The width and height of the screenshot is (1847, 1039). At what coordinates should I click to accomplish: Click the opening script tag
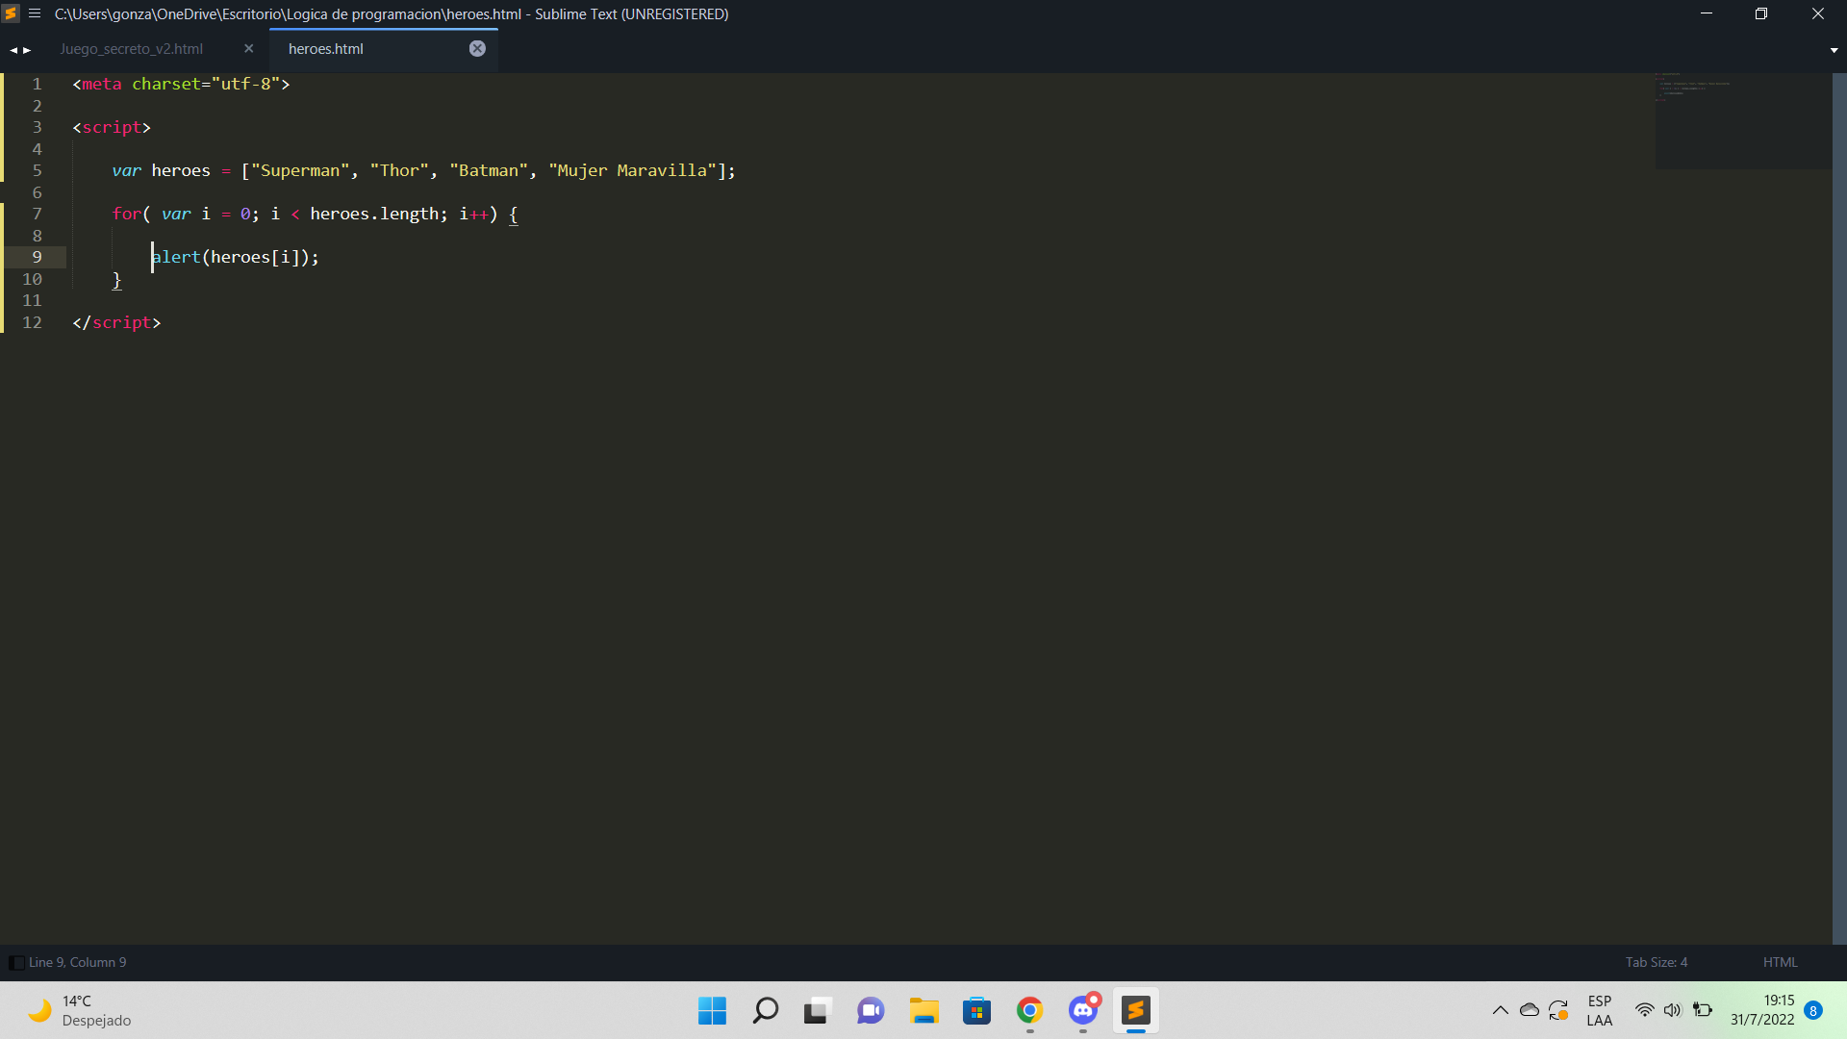[x=112, y=127]
